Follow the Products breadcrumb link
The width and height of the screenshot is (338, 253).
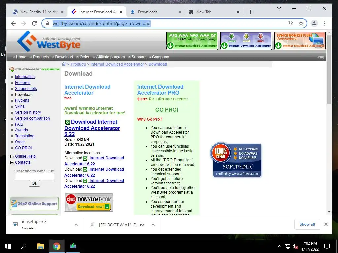(x=78, y=64)
